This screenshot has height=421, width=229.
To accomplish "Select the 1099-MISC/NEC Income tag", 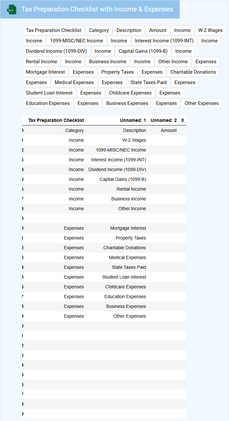I will click(x=76, y=41).
